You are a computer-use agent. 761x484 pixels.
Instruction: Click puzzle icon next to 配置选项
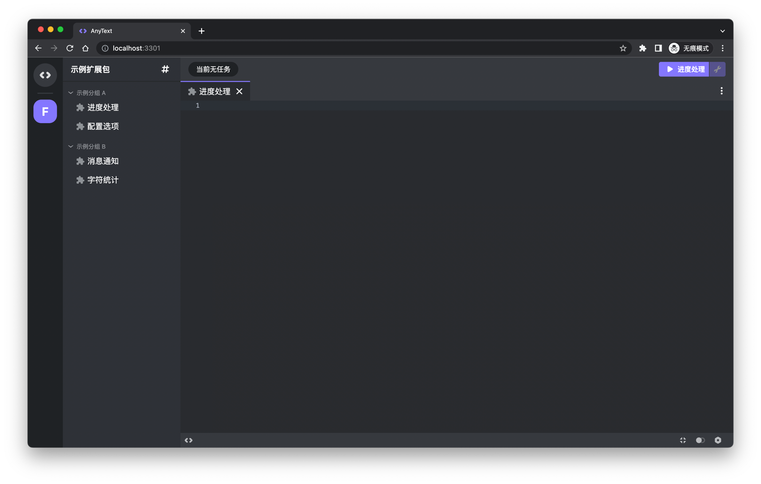tap(80, 126)
